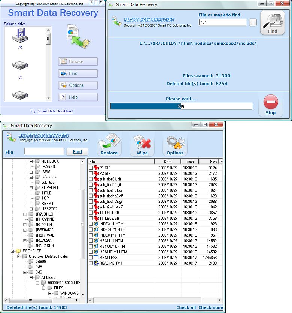Image resolution: width=292 pixels, height=313 pixels.
Task: Click the browse ellipsis button beside mask field
Action: tap(253, 22)
